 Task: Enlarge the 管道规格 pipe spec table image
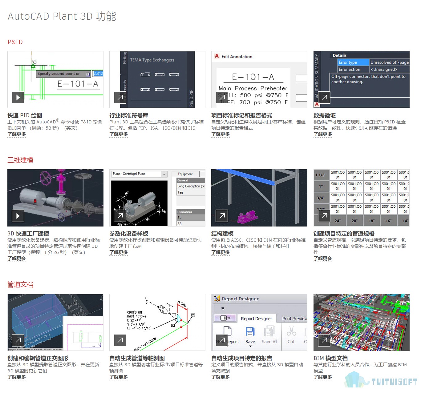point(324,216)
